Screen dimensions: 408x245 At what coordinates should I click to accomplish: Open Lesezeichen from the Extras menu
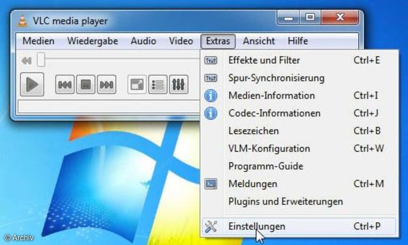pyautogui.click(x=299, y=131)
